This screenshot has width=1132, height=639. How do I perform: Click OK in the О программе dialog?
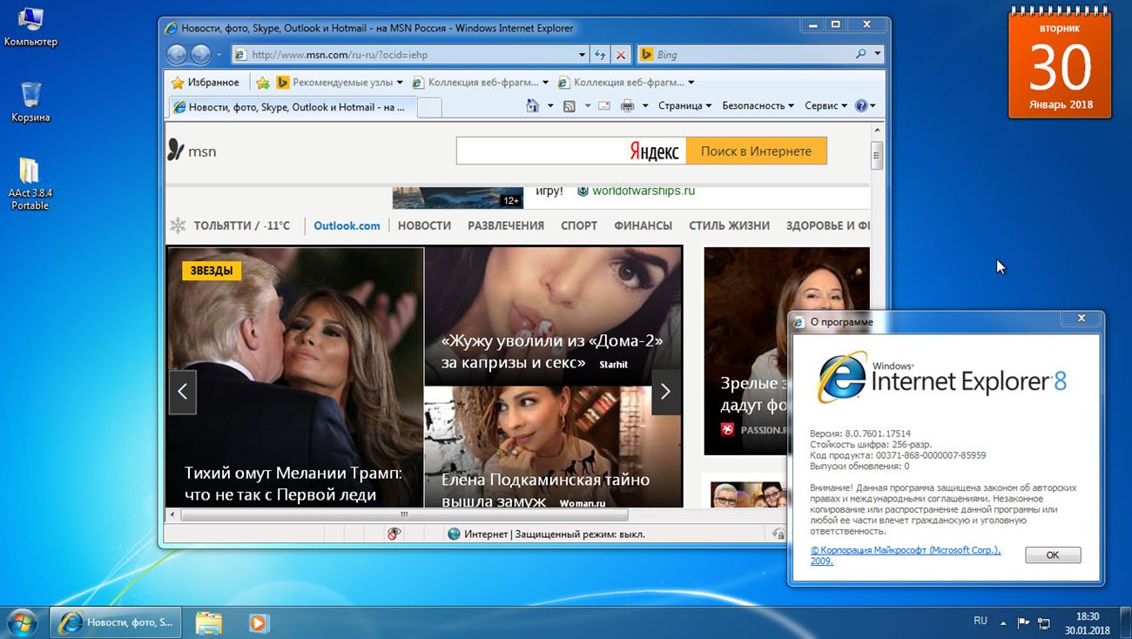(x=1053, y=555)
